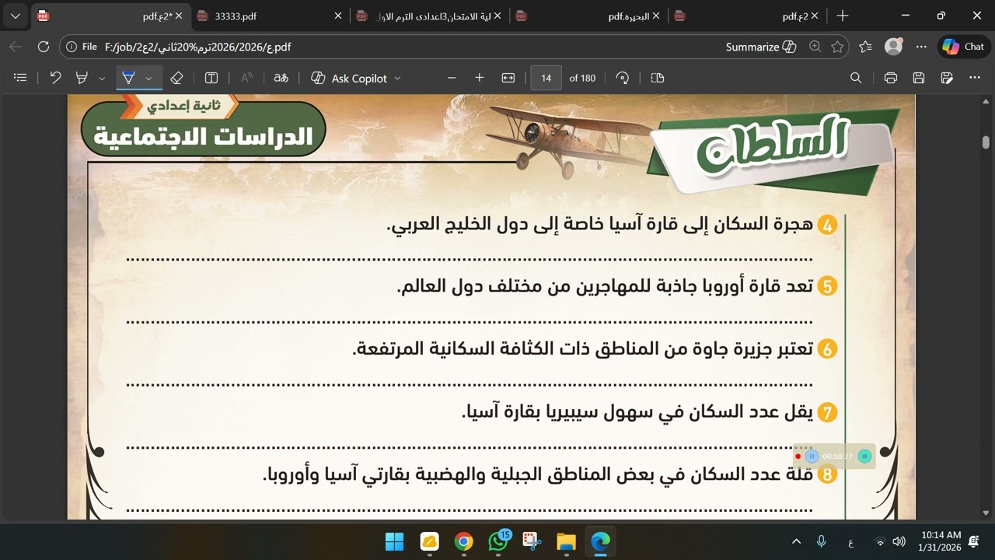Image resolution: width=995 pixels, height=560 pixels.
Task: Click question 5 text تعد قارة أوروبا جاذبة
Action: click(605, 286)
